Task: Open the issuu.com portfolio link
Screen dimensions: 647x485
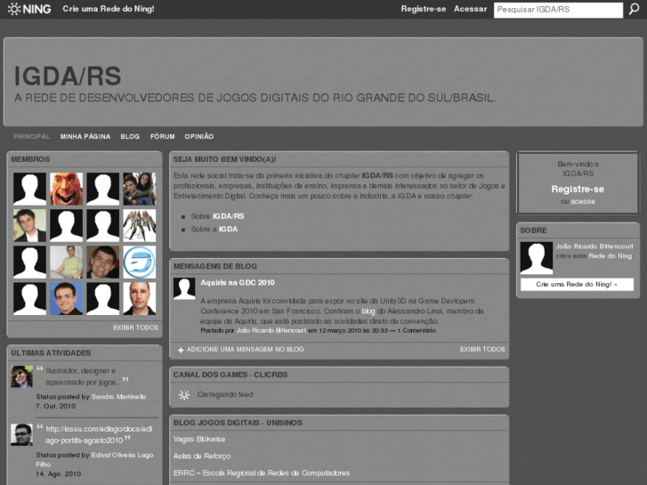Action: pyautogui.click(x=99, y=434)
